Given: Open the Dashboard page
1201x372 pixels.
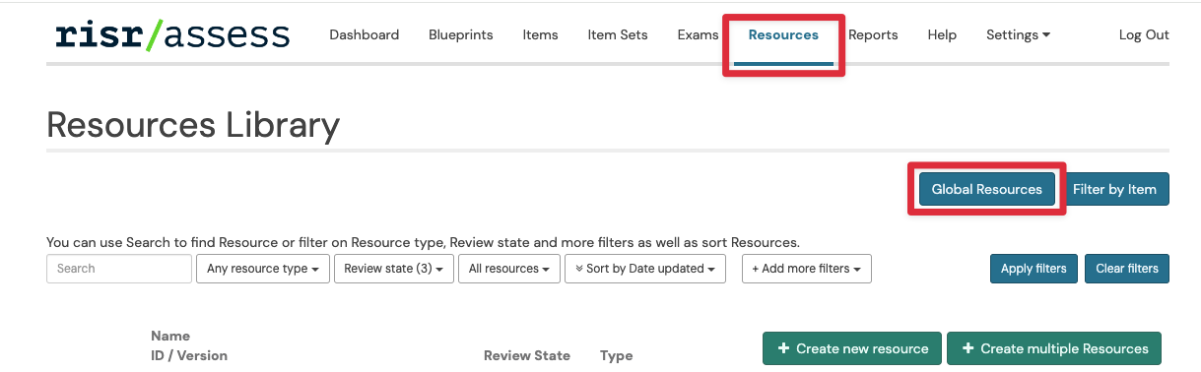Looking at the screenshot, I should (x=365, y=34).
